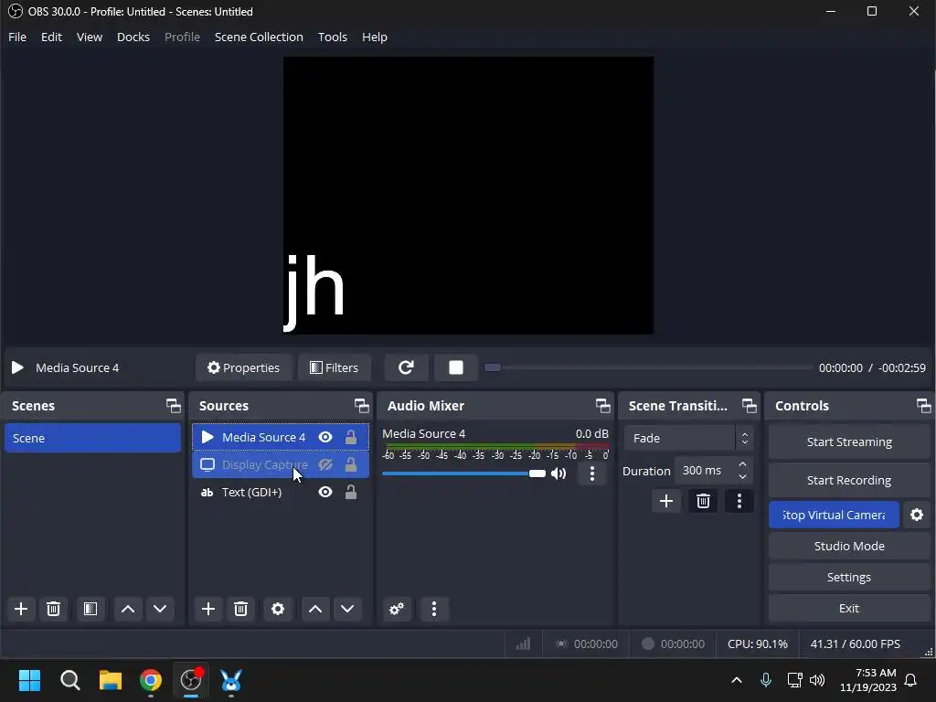936x702 pixels.
Task: Show hidden system tray icons
Action: 737,680
